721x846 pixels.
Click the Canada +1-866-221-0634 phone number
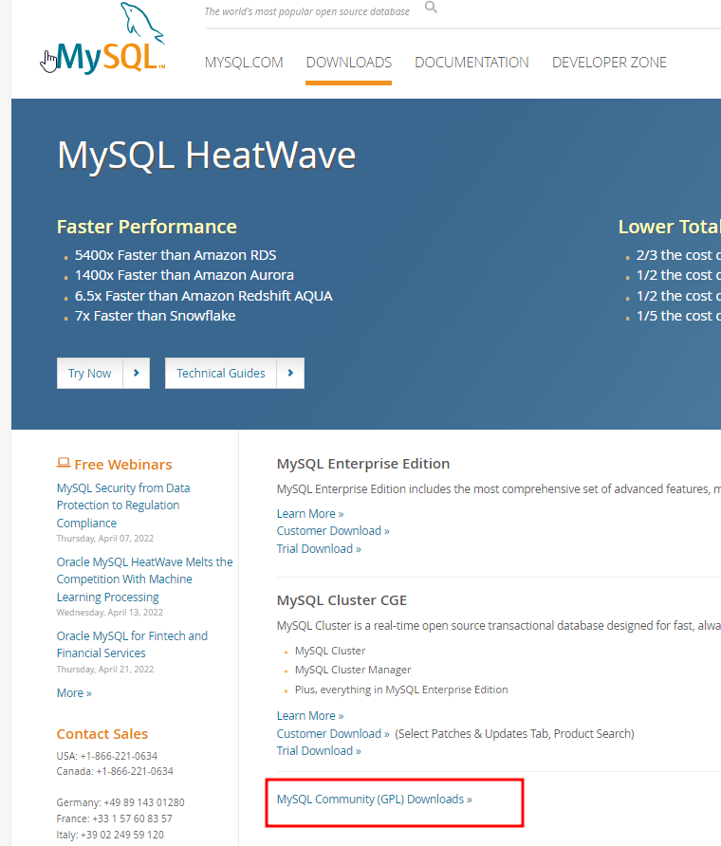tap(115, 771)
